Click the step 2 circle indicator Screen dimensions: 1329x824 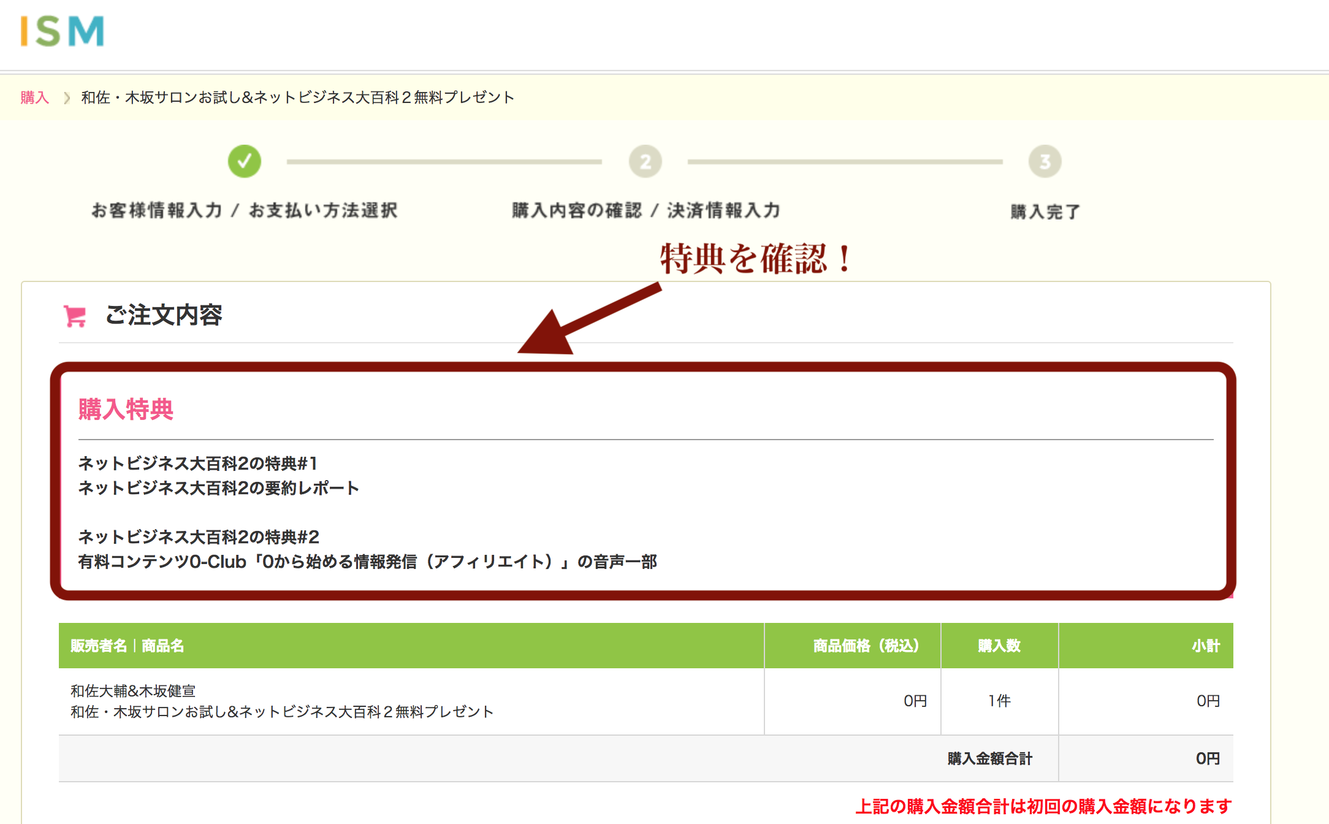coord(645,161)
